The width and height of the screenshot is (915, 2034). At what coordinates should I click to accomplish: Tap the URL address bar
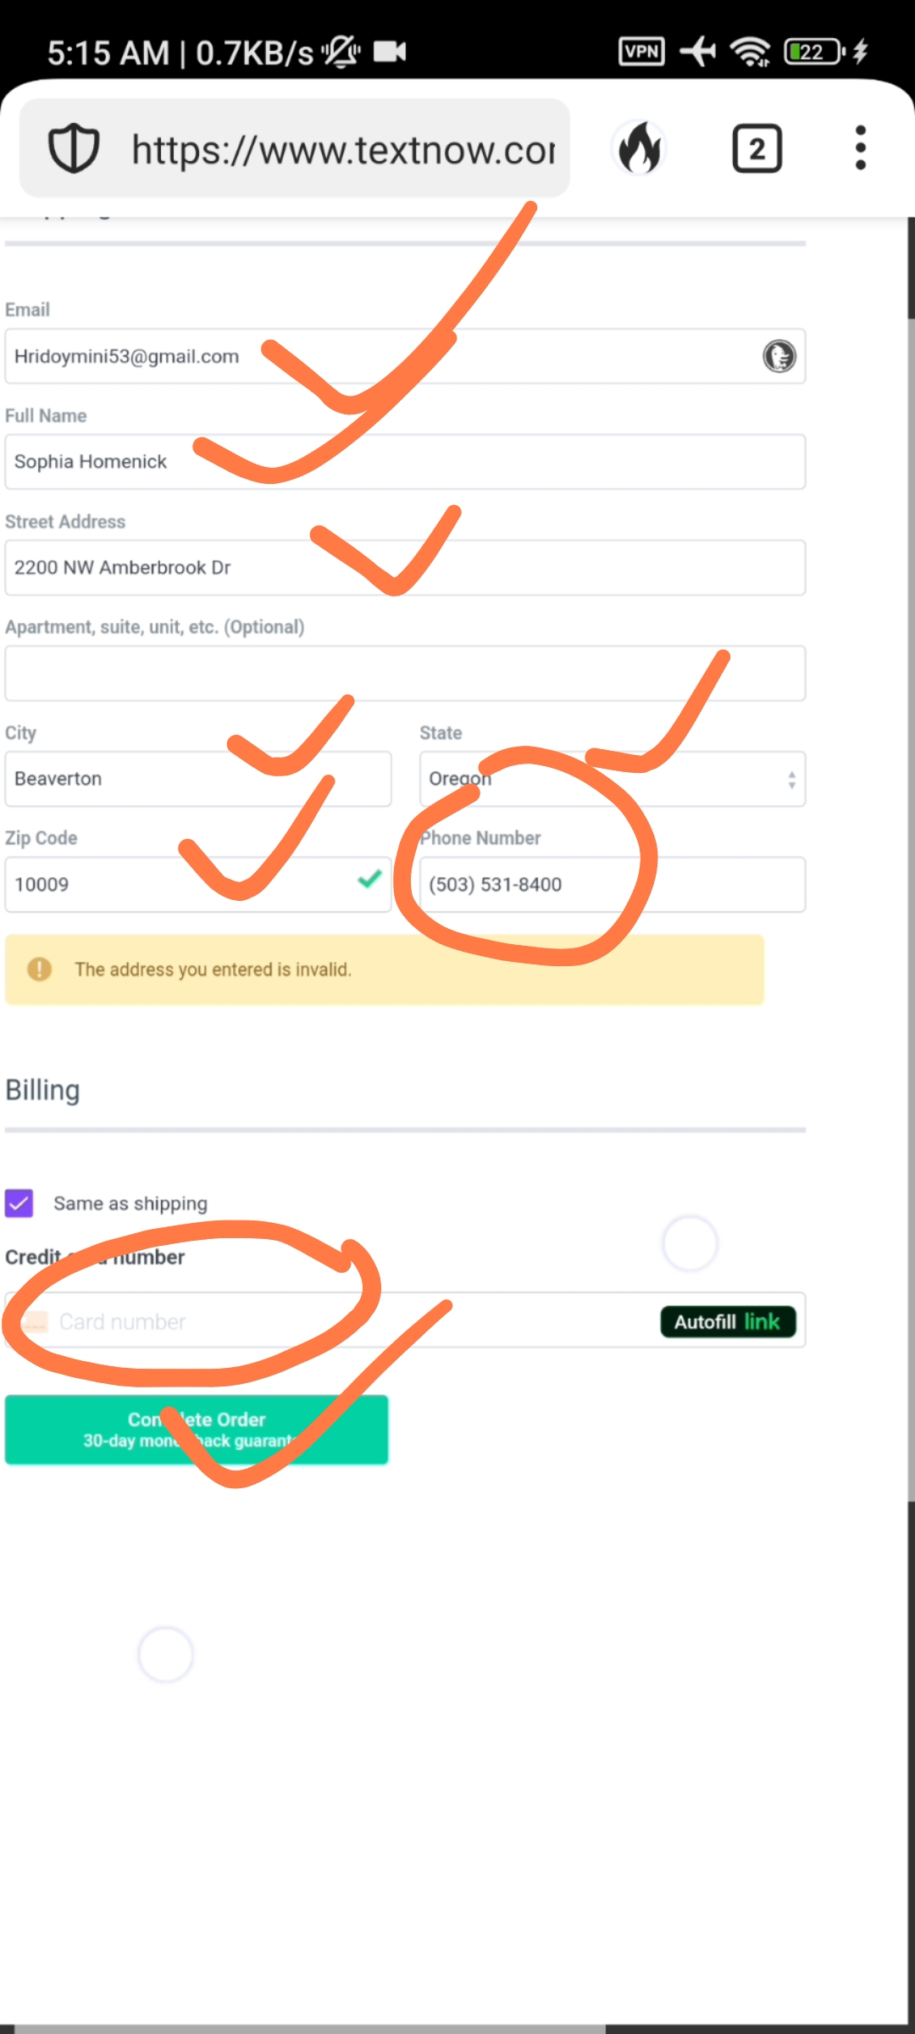(x=342, y=149)
